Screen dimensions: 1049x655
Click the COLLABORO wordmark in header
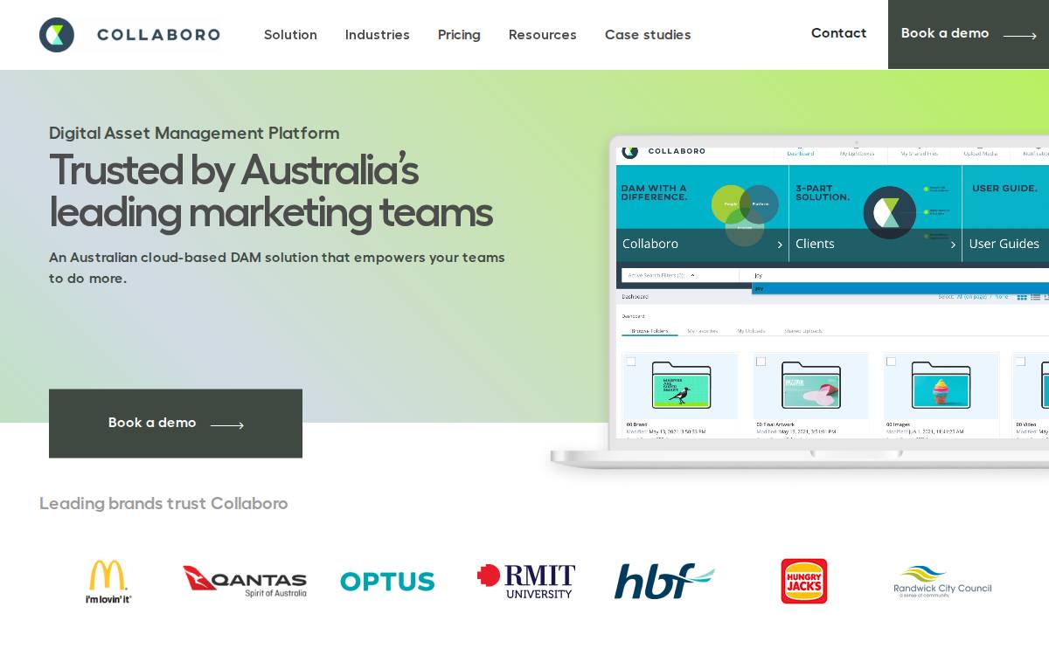tap(158, 35)
